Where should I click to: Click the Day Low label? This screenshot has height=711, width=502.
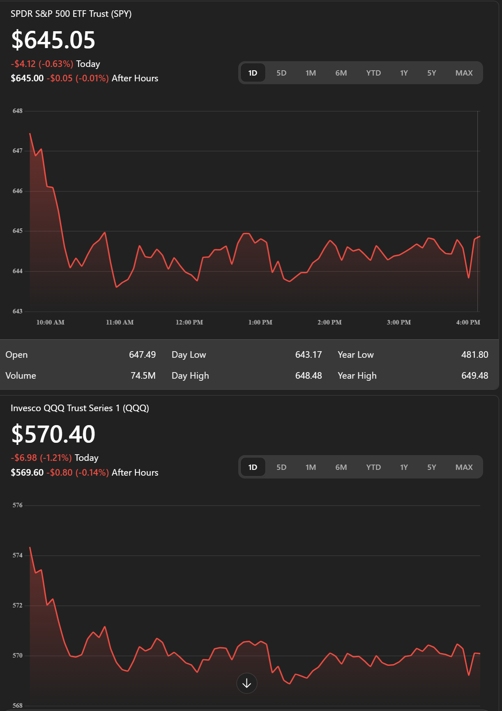[189, 355]
